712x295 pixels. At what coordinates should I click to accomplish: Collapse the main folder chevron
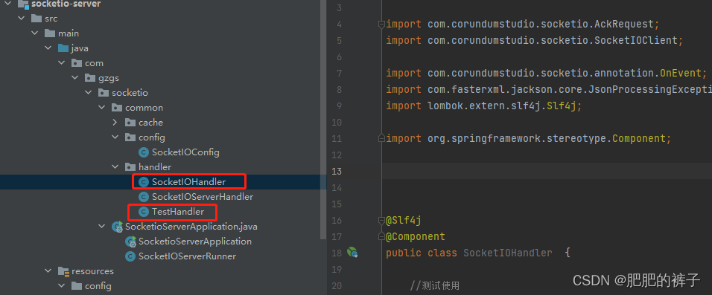tap(34, 33)
